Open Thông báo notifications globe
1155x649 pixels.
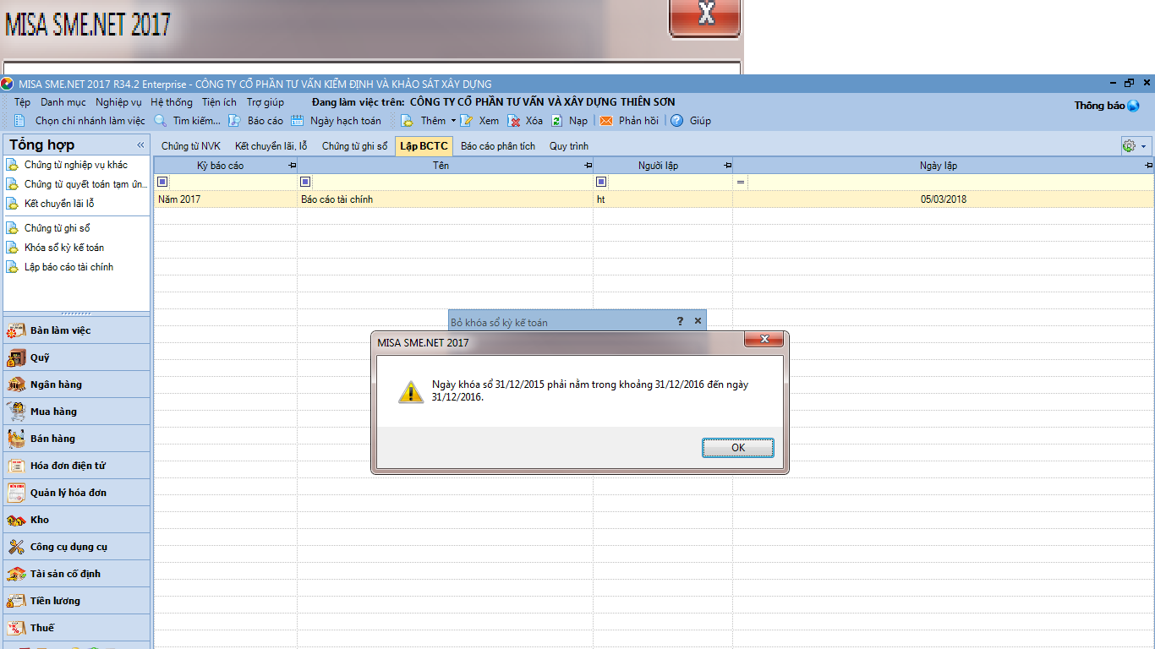click(x=1134, y=106)
